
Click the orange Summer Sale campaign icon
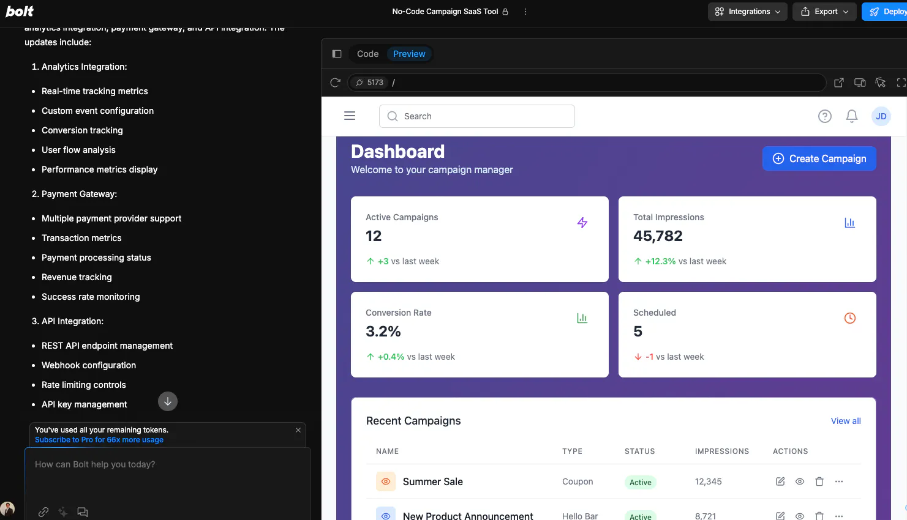pos(386,481)
